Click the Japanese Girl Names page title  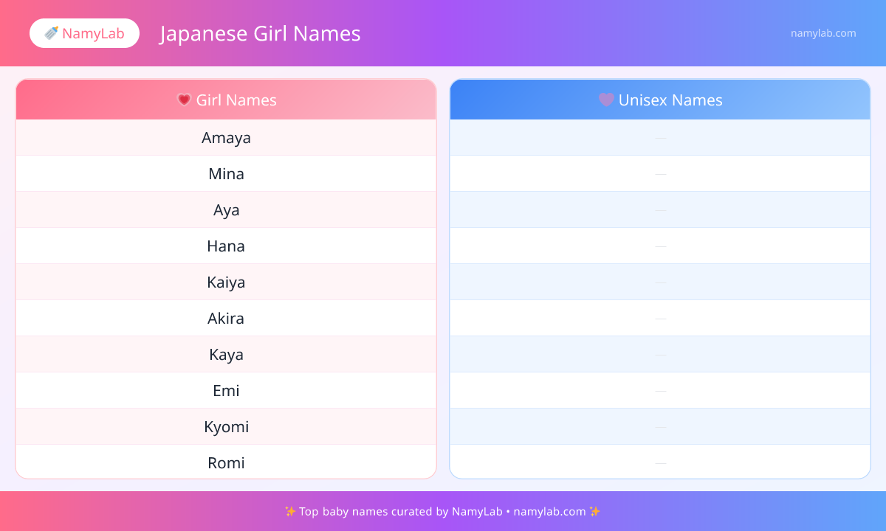[260, 34]
